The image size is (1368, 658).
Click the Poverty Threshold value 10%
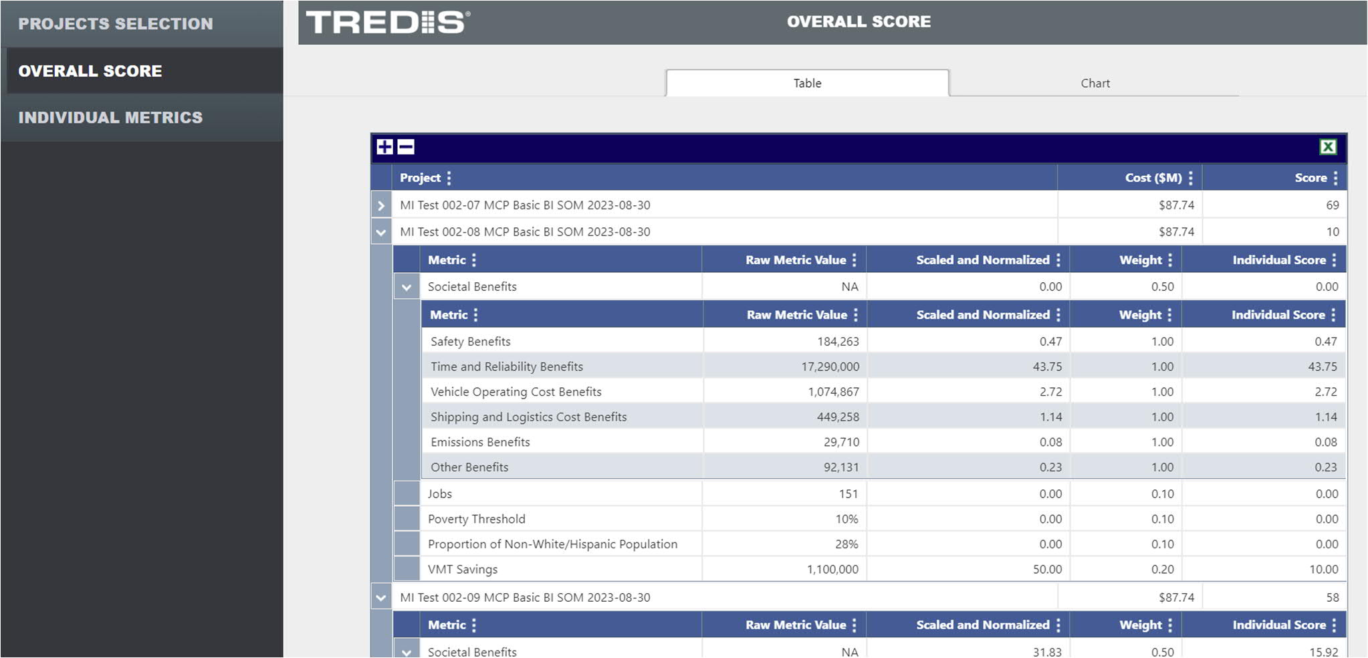point(846,519)
